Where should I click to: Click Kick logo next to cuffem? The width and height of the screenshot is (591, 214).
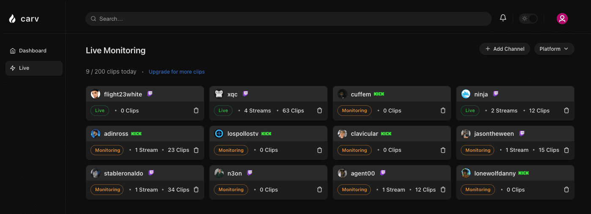[x=379, y=94]
